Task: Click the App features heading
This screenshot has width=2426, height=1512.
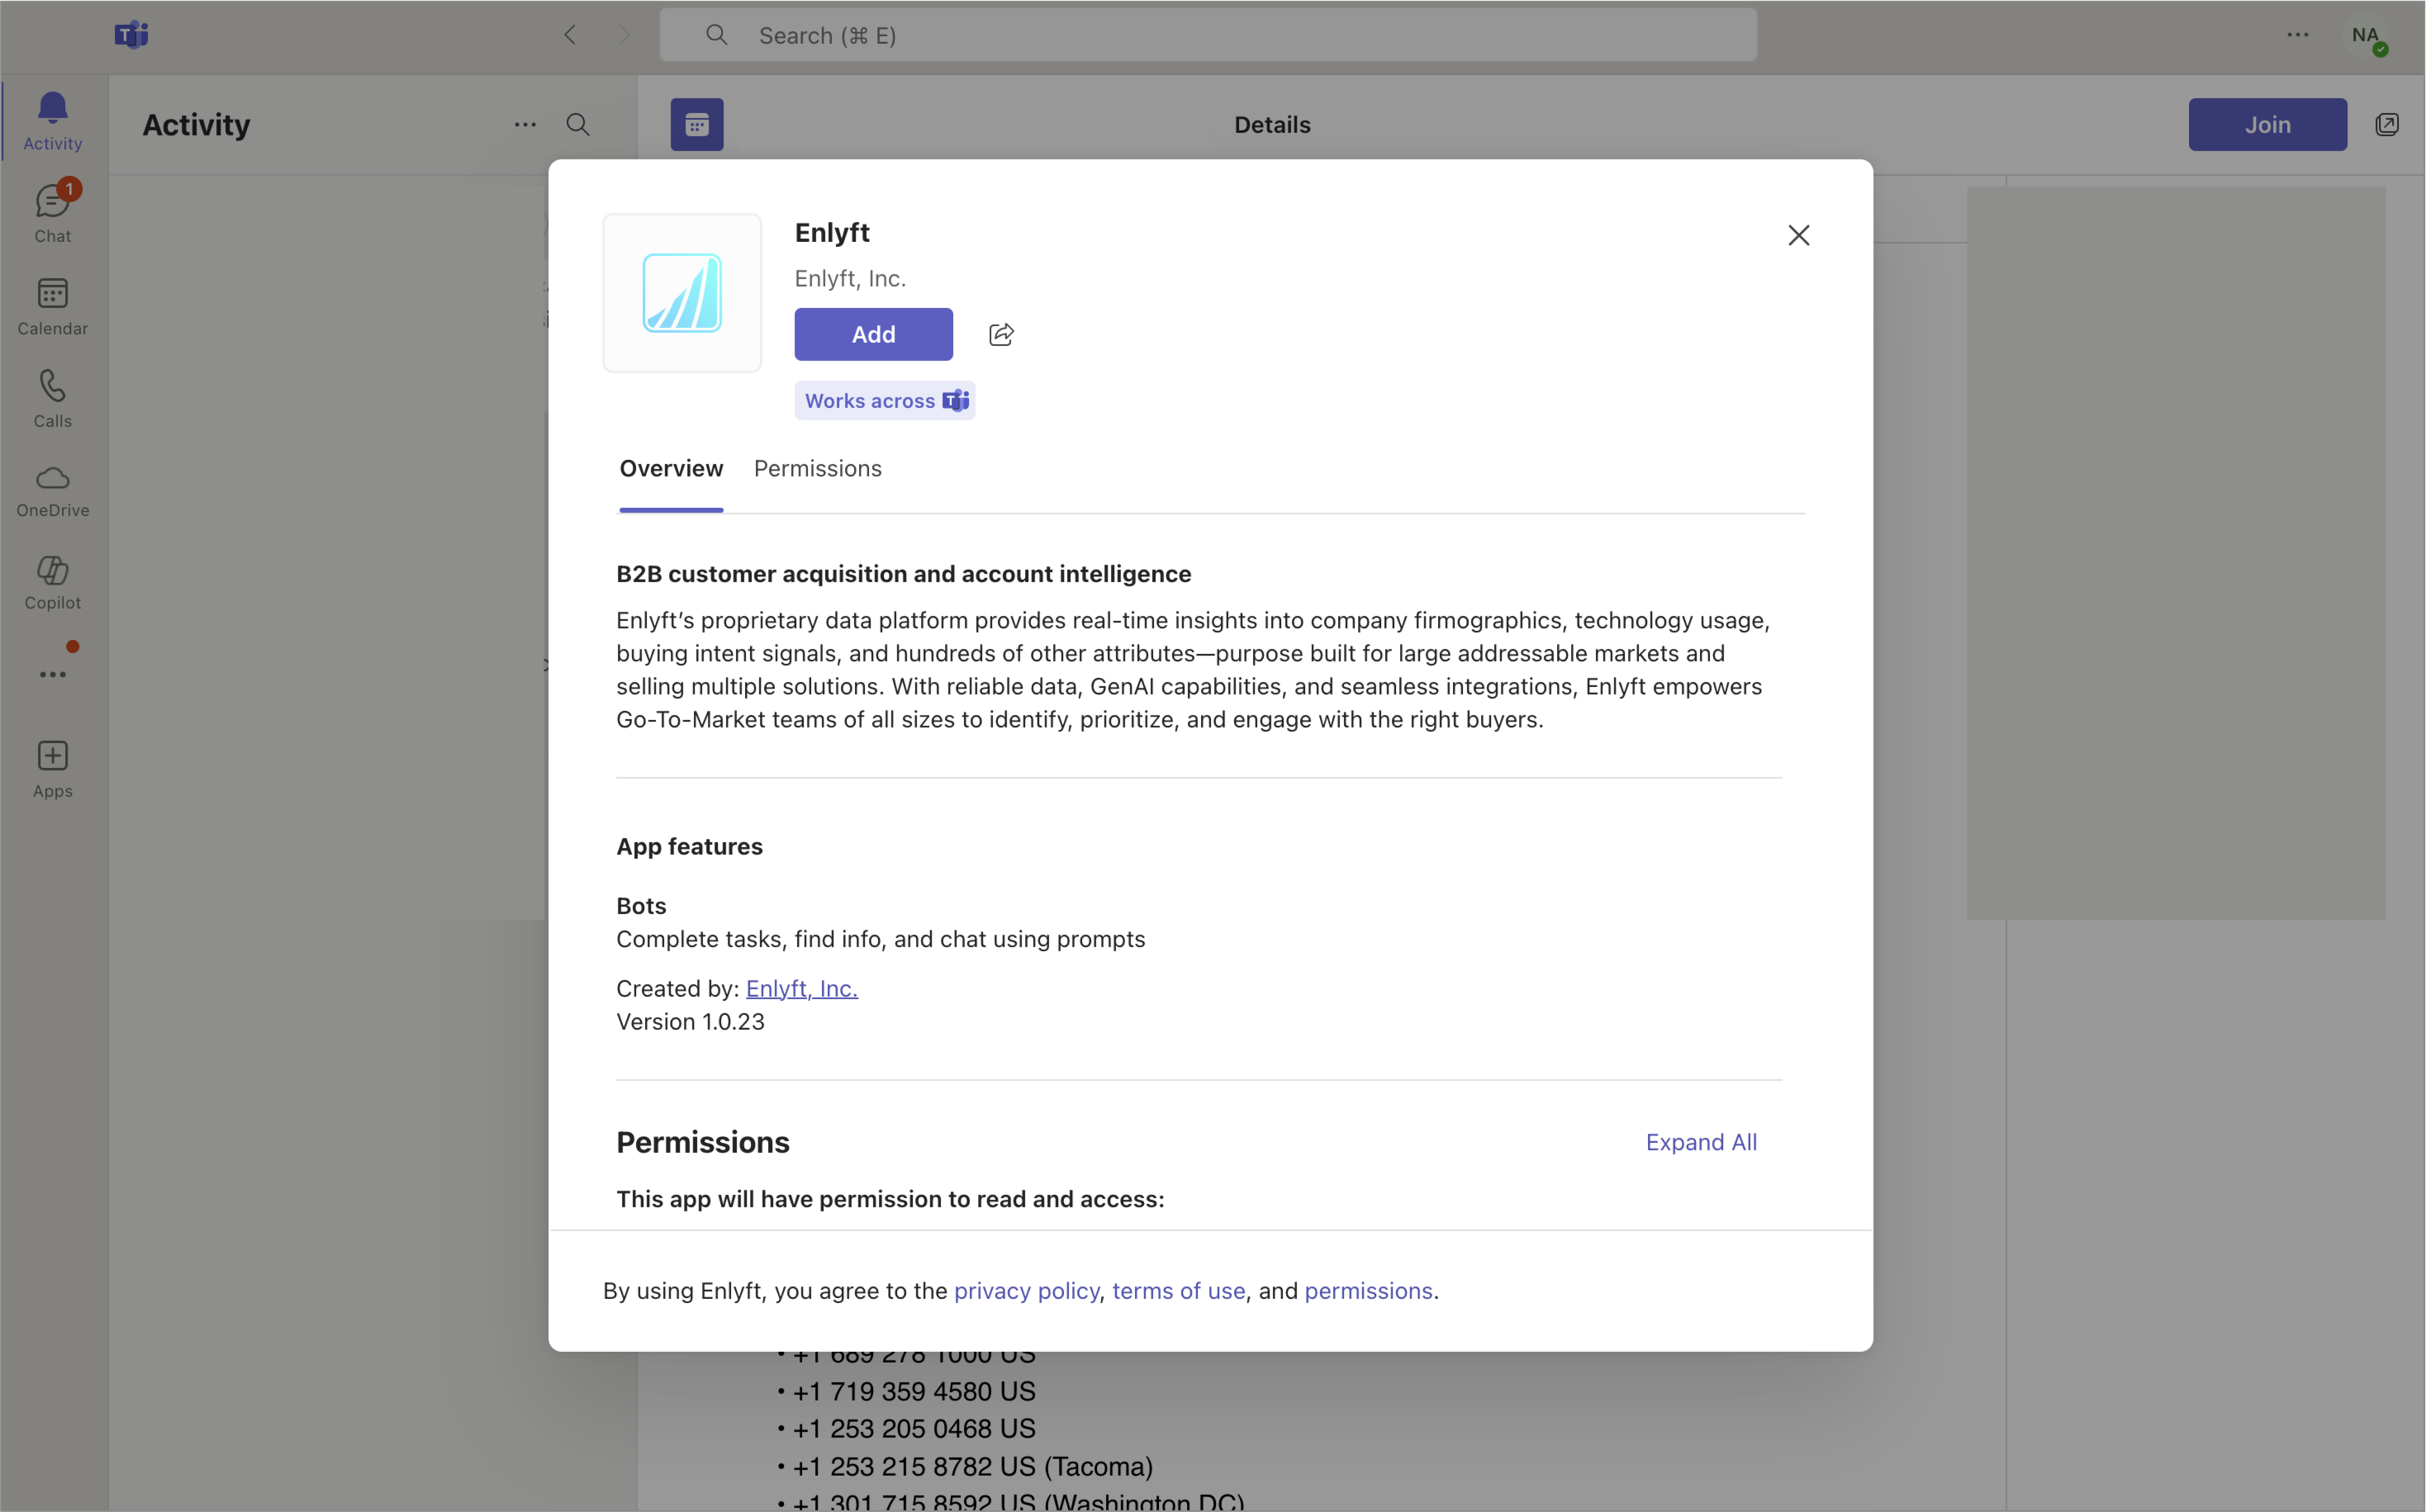Action: point(690,846)
